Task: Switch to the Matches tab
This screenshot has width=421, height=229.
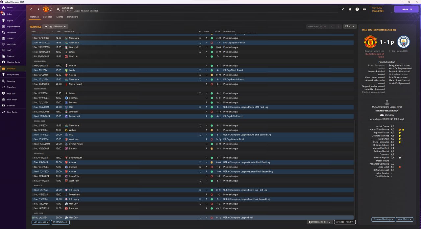Action: [x=35, y=17]
